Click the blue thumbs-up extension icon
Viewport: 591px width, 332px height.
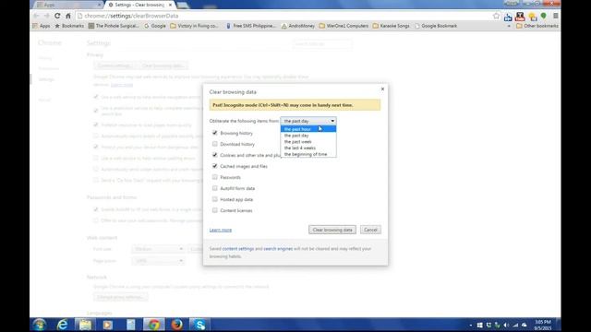[x=508, y=17]
